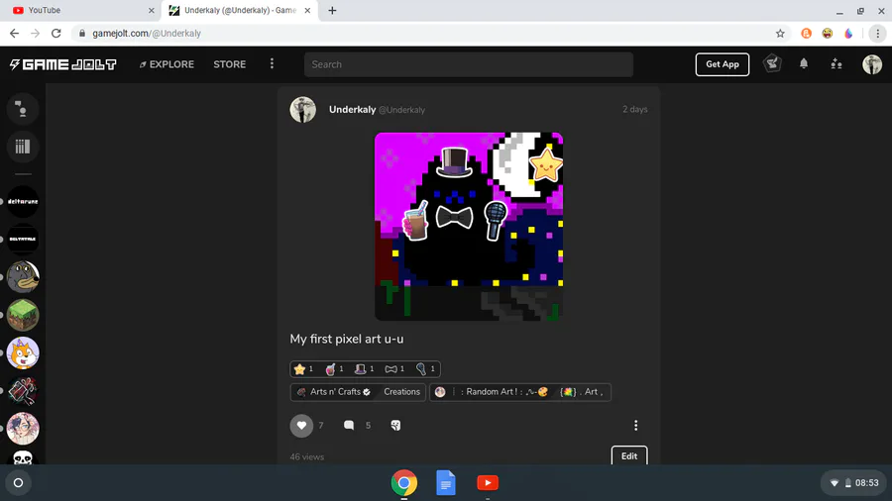Open the orange extension icon
This screenshot has height=501, width=892.
pos(806,34)
